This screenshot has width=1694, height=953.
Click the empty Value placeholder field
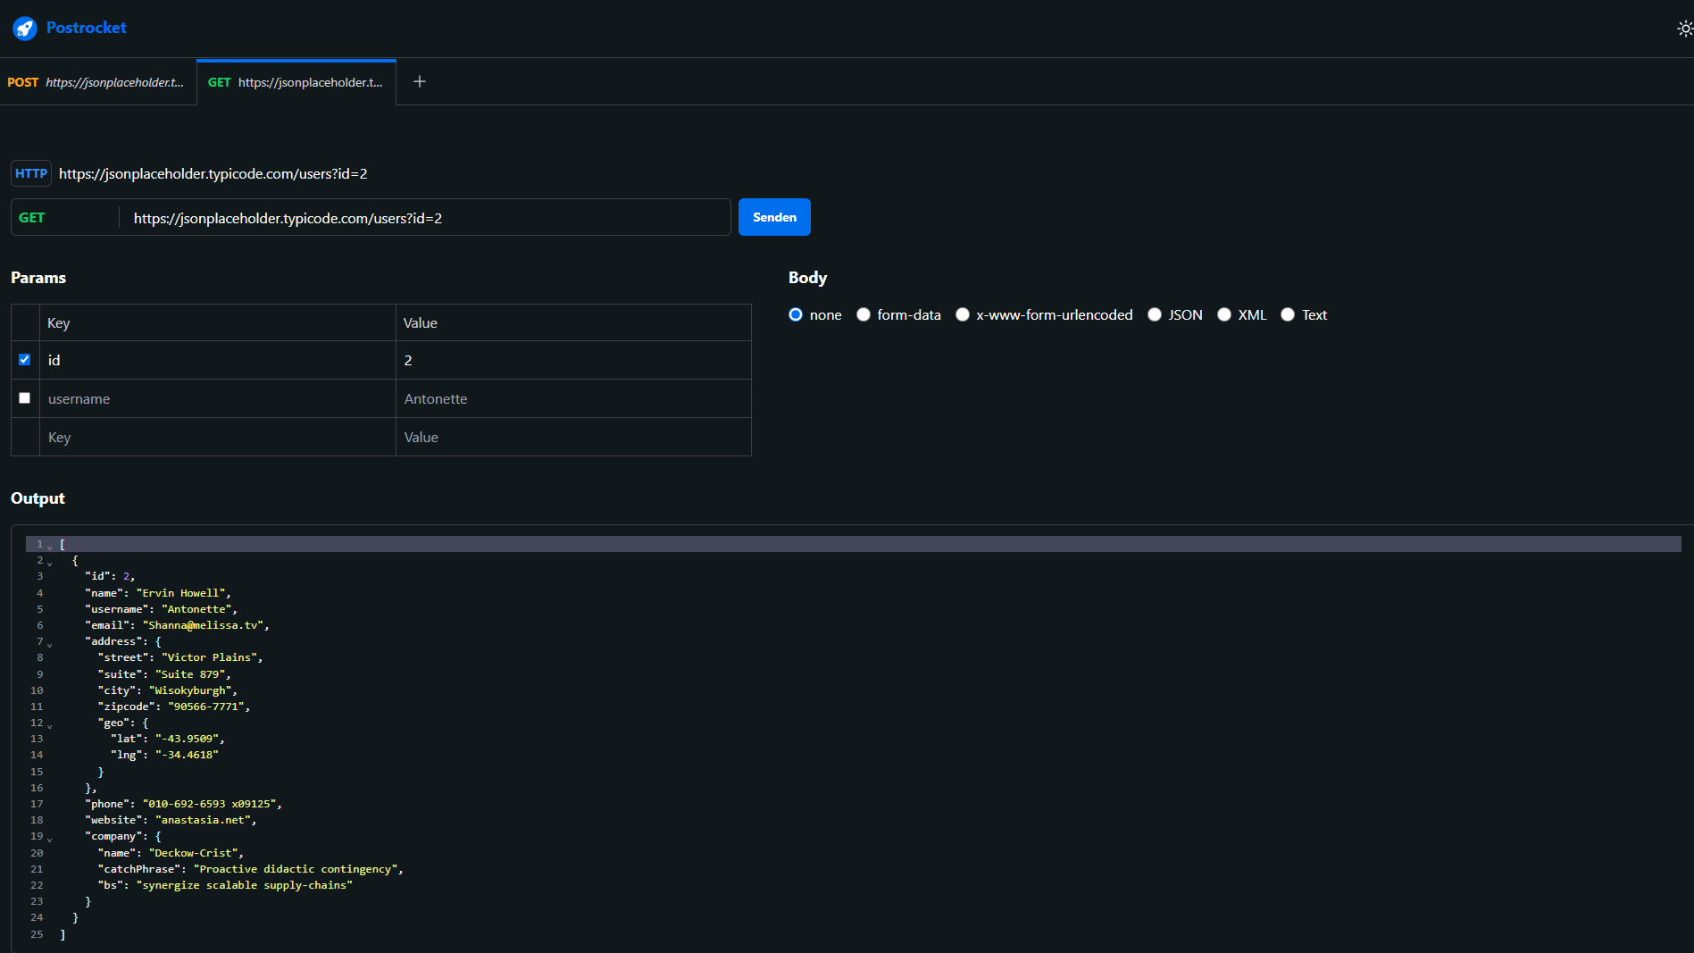pos(573,437)
